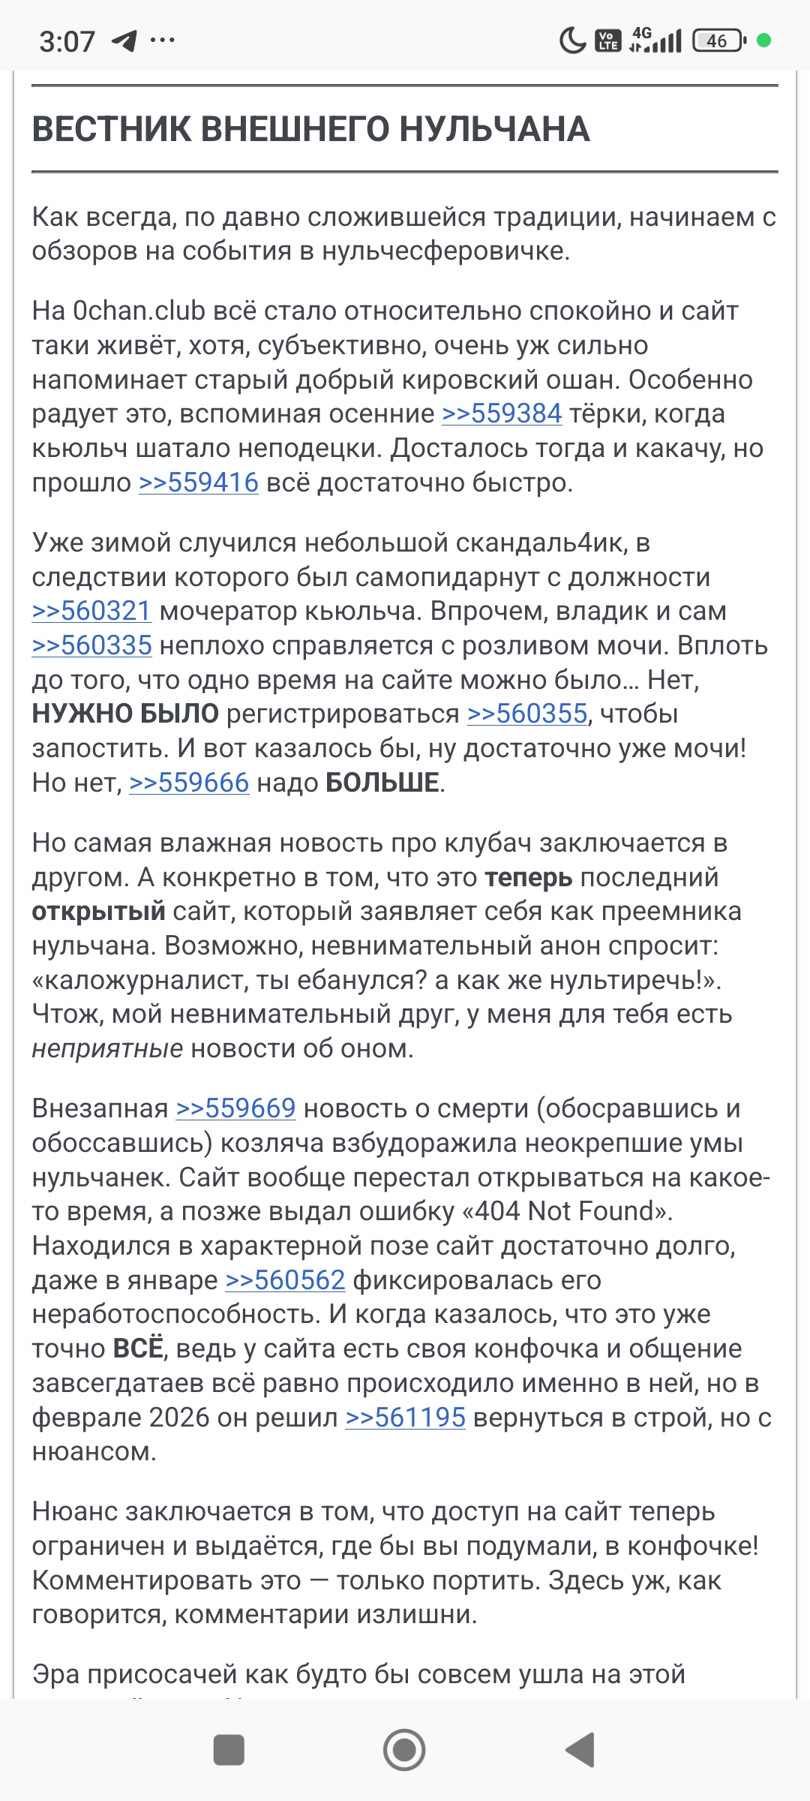Jump to post >>559666
810x1801 pixels.
(189, 783)
